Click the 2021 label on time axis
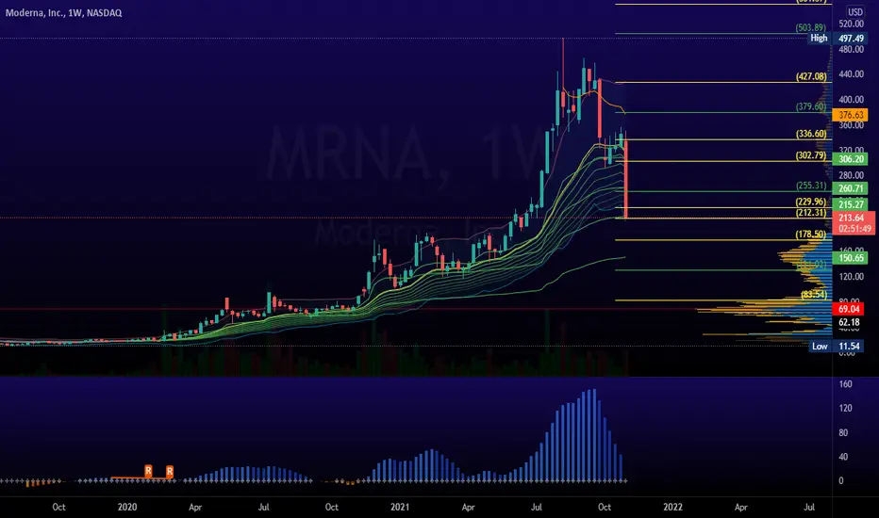 (400, 507)
